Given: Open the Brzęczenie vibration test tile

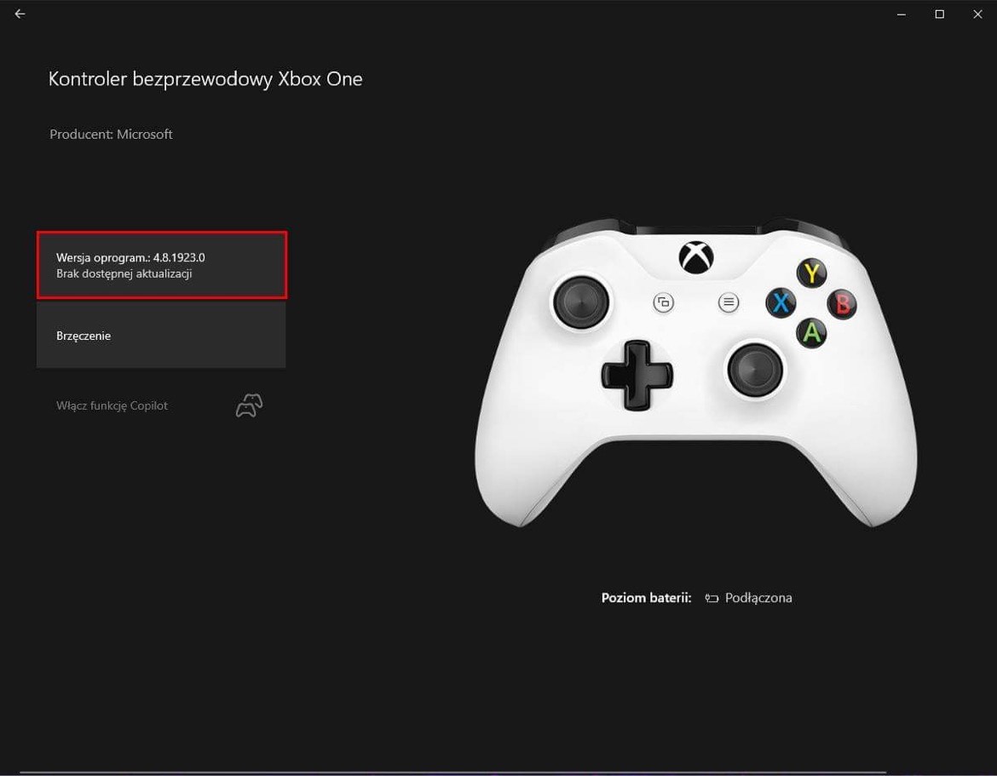Looking at the screenshot, I should point(161,335).
